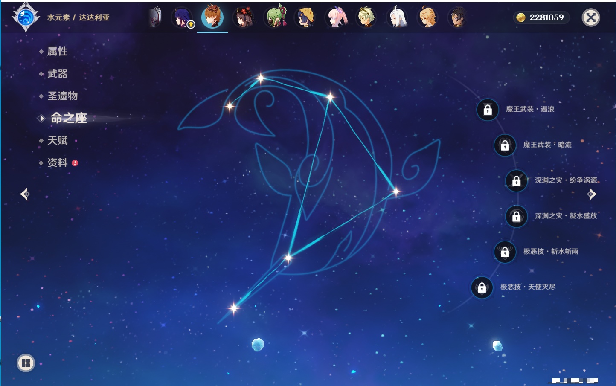616x386 pixels.
Task: Select the white-haired character portrait
Action: click(397, 17)
